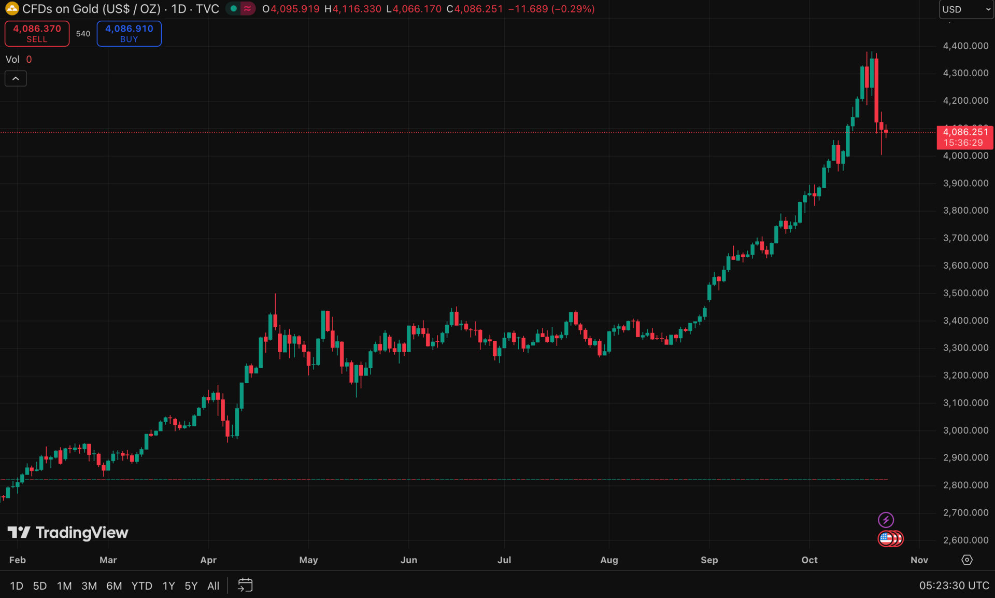Click the gold symbol logo icon
Image resolution: width=995 pixels, height=598 pixels.
click(11, 9)
